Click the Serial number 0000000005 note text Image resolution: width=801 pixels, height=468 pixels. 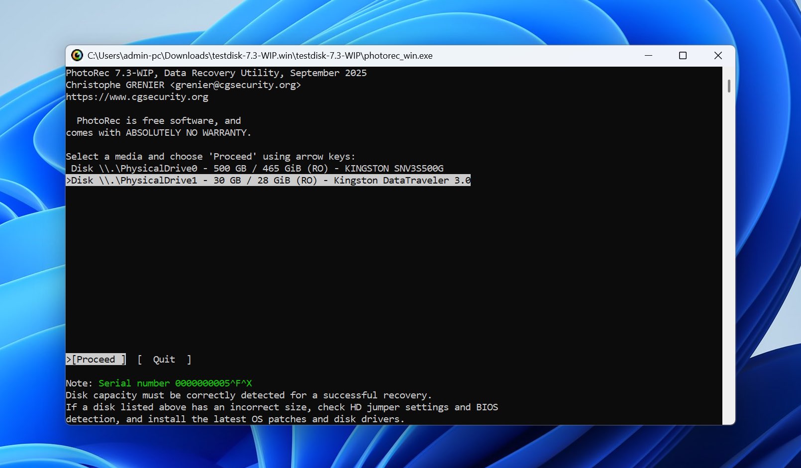tap(175, 383)
